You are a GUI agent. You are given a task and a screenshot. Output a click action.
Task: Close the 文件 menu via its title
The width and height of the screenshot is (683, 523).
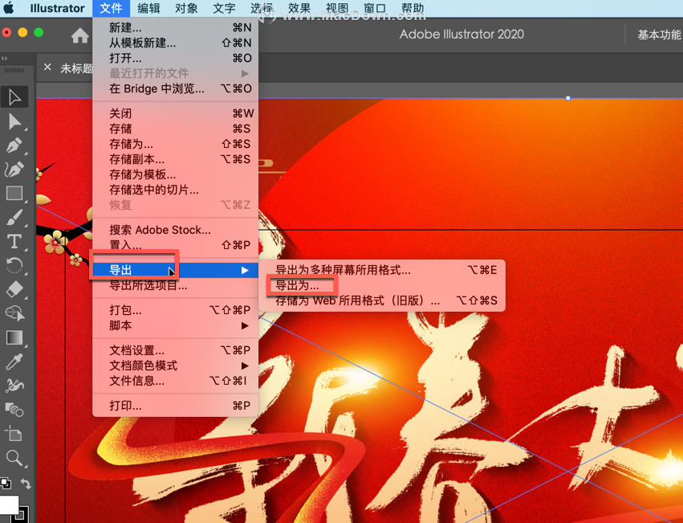click(111, 8)
